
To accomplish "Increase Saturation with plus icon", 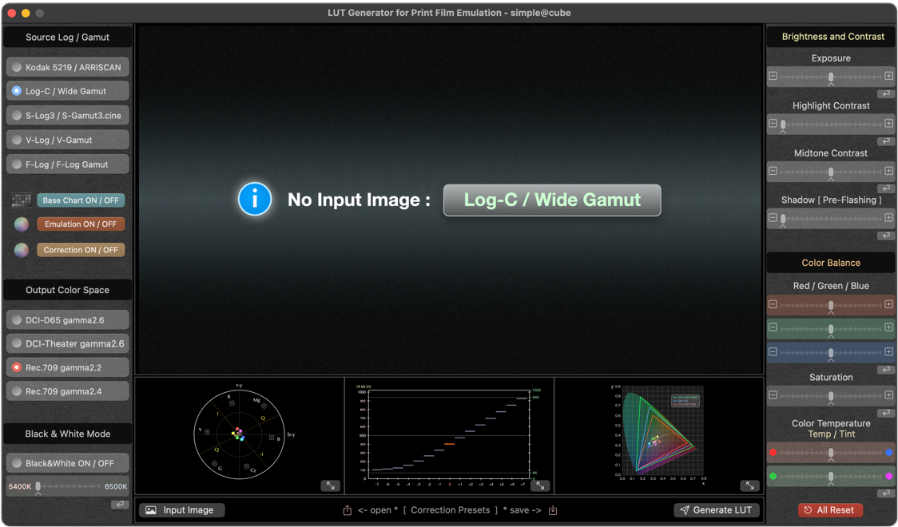I will [889, 395].
